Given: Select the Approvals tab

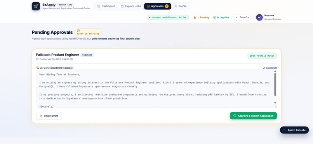Looking at the screenshot, I should [x=158, y=6].
